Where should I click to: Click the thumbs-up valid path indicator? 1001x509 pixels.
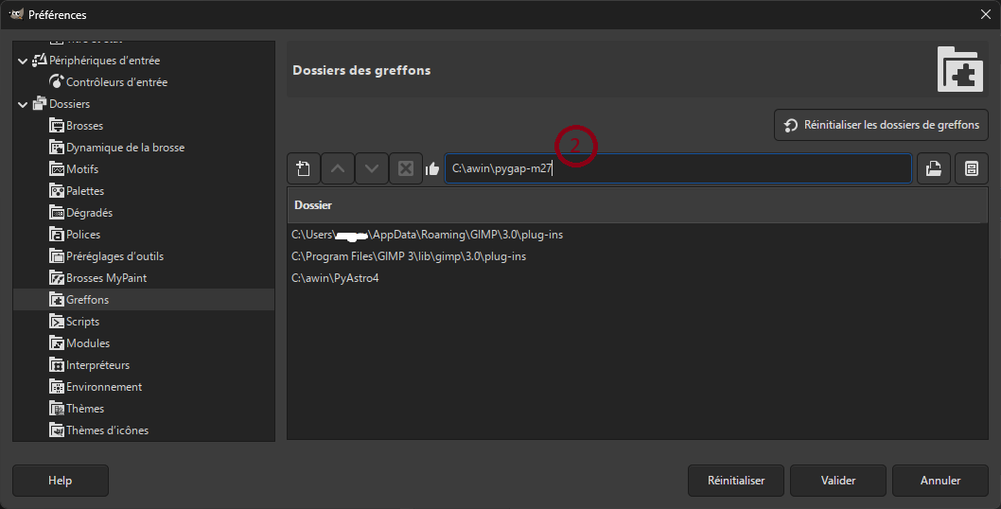tap(432, 168)
